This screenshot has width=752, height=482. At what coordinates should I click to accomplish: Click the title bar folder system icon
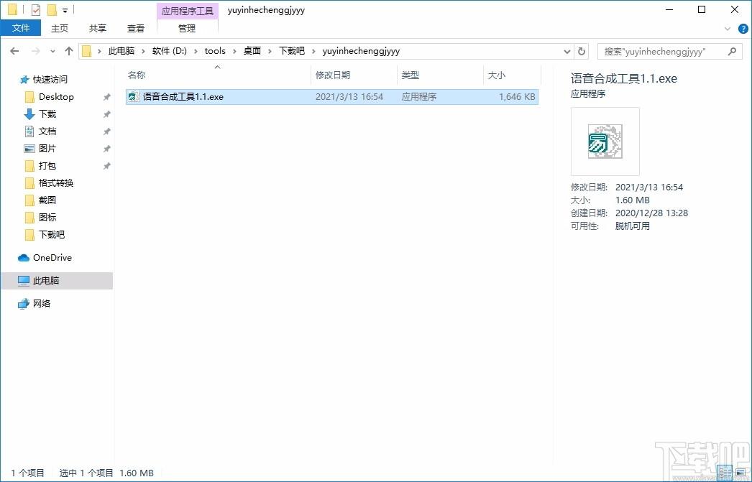(12, 9)
